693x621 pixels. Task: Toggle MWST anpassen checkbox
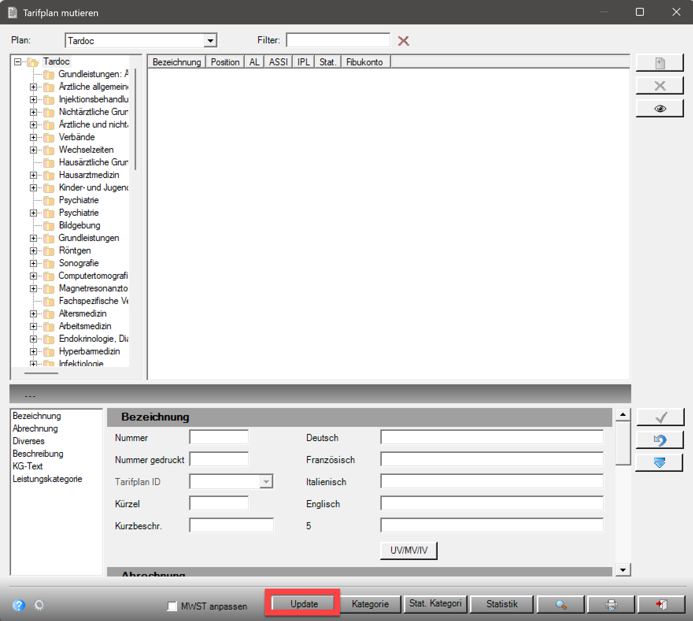click(172, 606)
